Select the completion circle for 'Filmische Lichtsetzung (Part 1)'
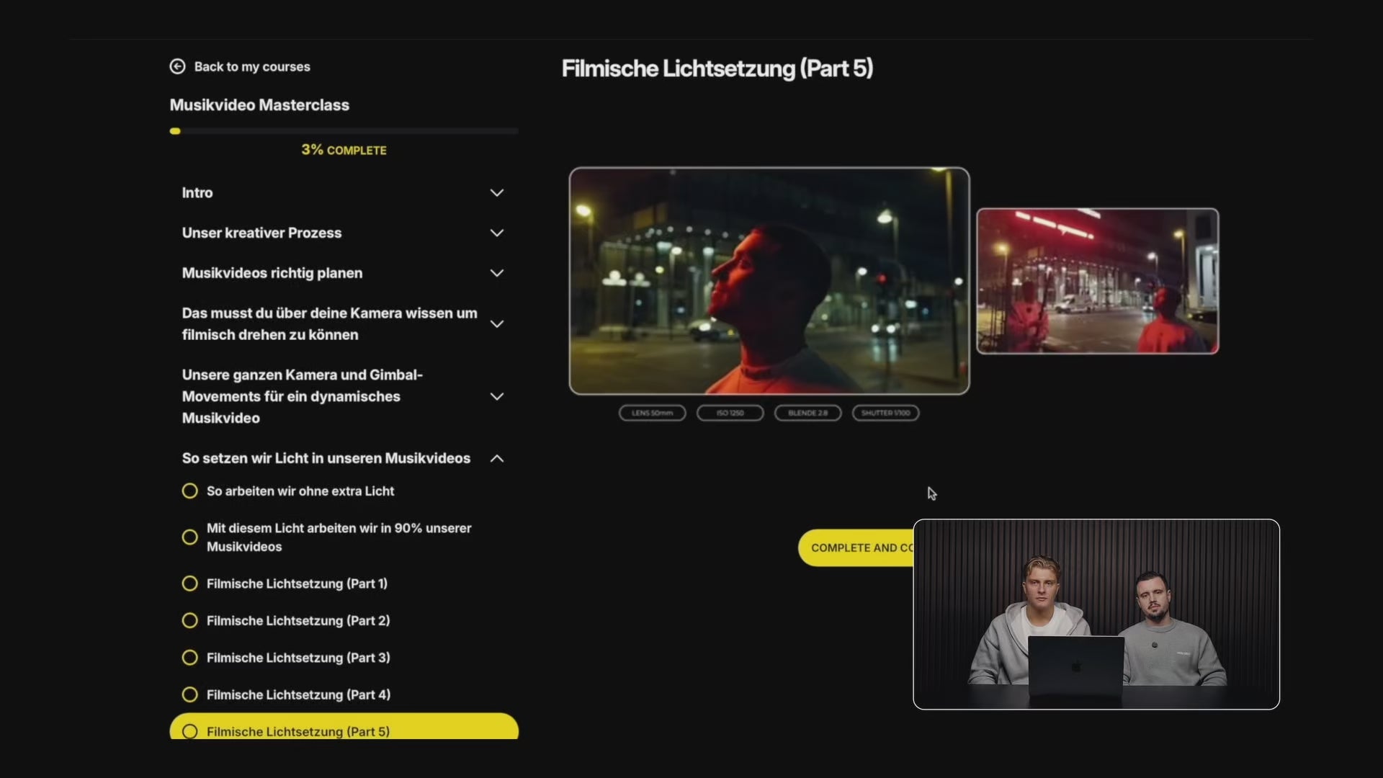The image size is (1383, 778). (189, 583)
